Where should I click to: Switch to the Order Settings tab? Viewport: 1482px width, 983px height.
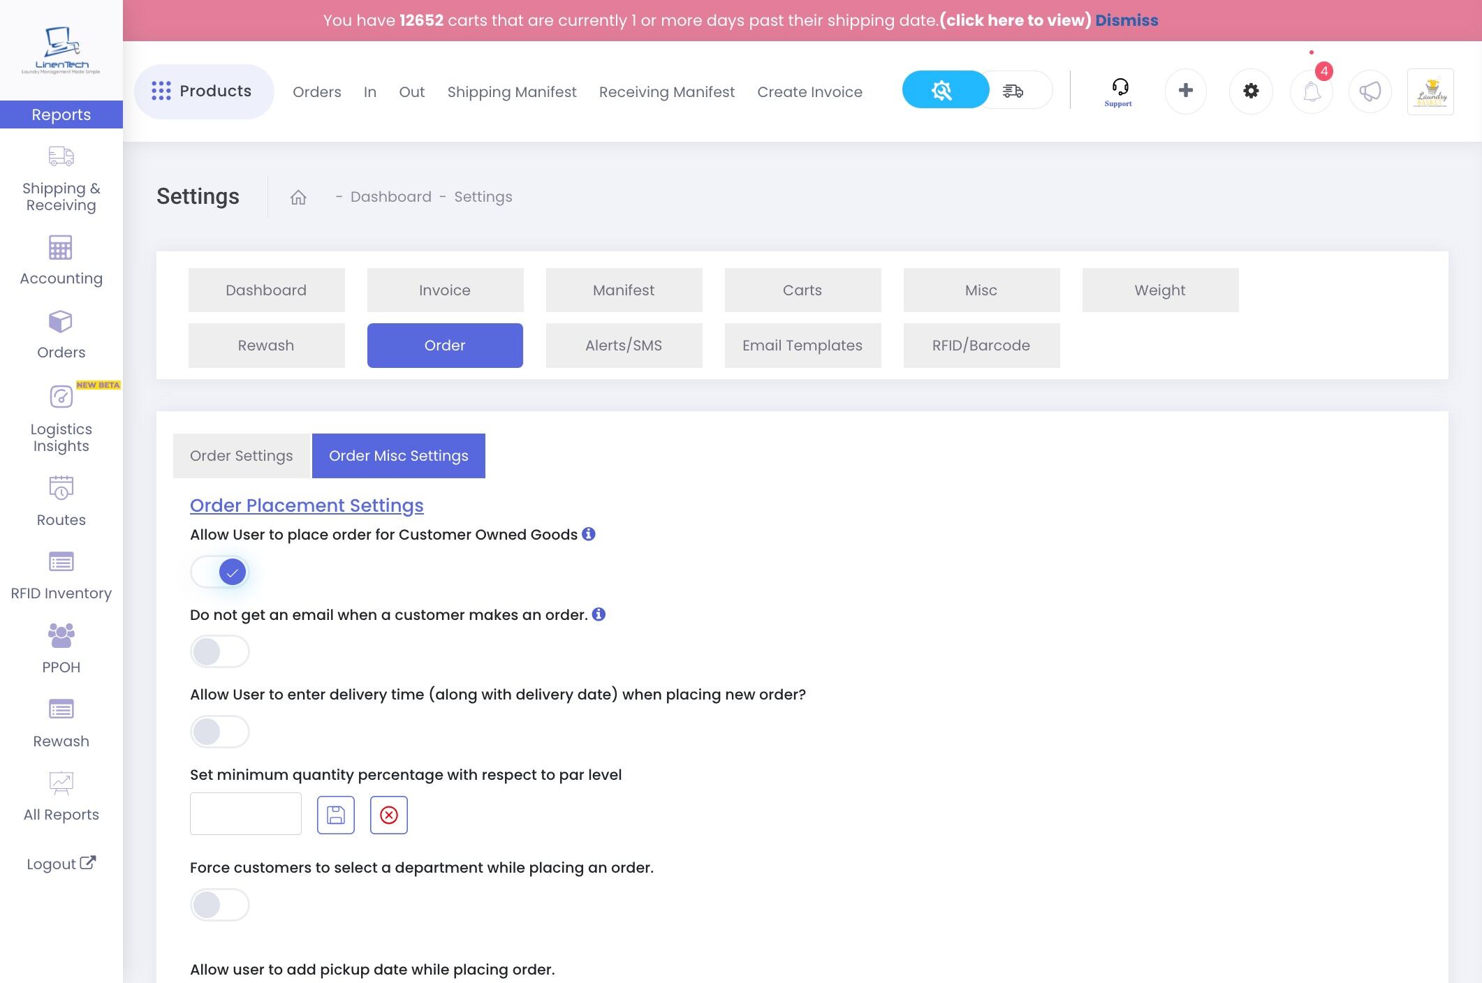click(241, 456)
